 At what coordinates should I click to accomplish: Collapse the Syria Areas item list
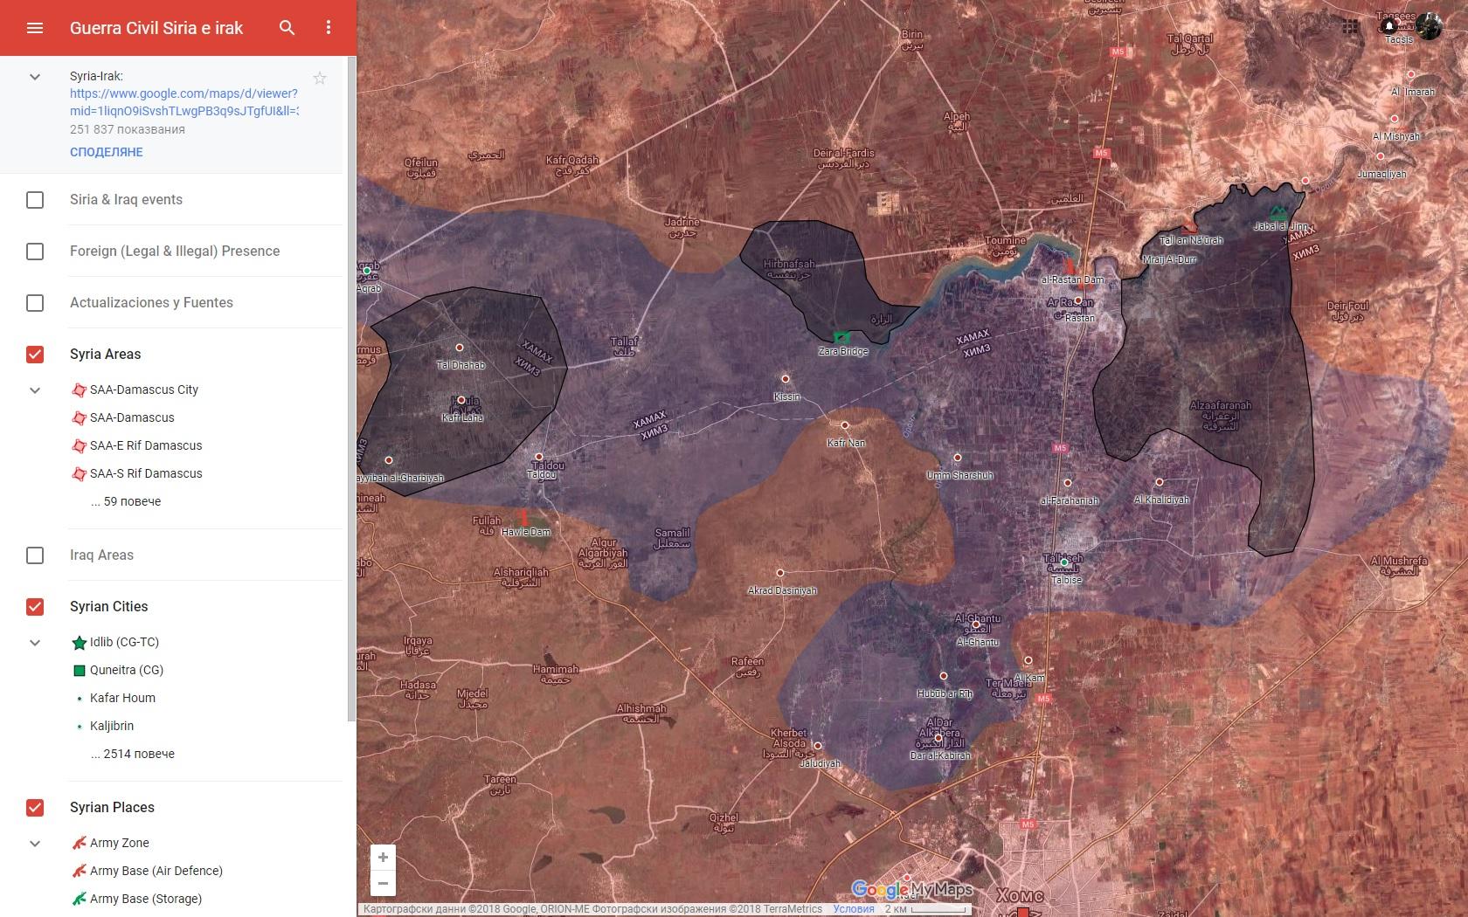tap(35, 390)
